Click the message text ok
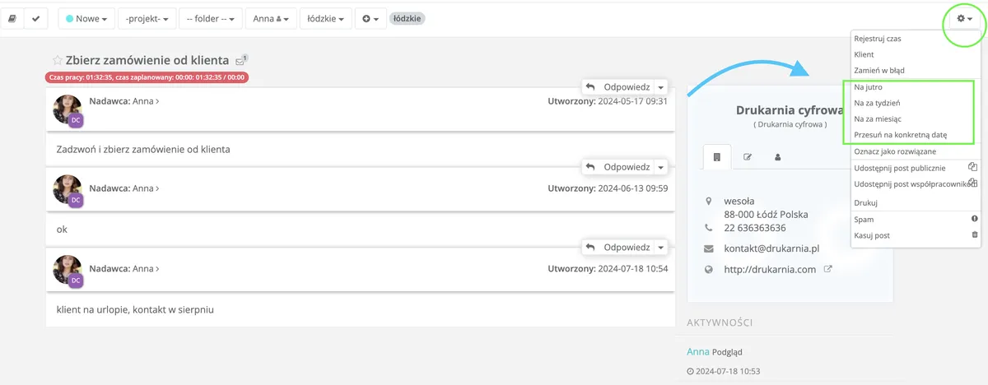 coord(62,230)
